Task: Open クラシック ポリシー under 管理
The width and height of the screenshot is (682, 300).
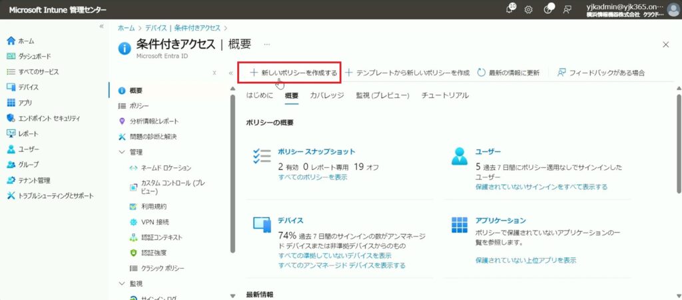Action: (x=157, y=268)
